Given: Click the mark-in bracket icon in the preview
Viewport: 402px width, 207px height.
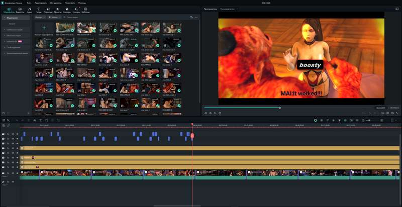Looking at the screenshot, I should (365, 113).
